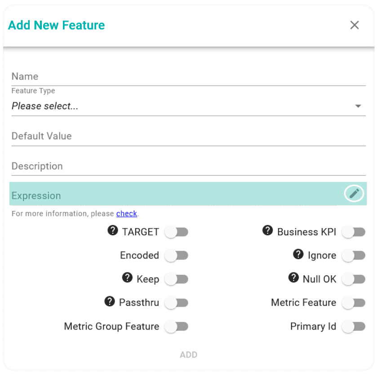Turn on the Encoded switch
The height and width of the screenshot is (378, 381).
click(x=177, y=255)
